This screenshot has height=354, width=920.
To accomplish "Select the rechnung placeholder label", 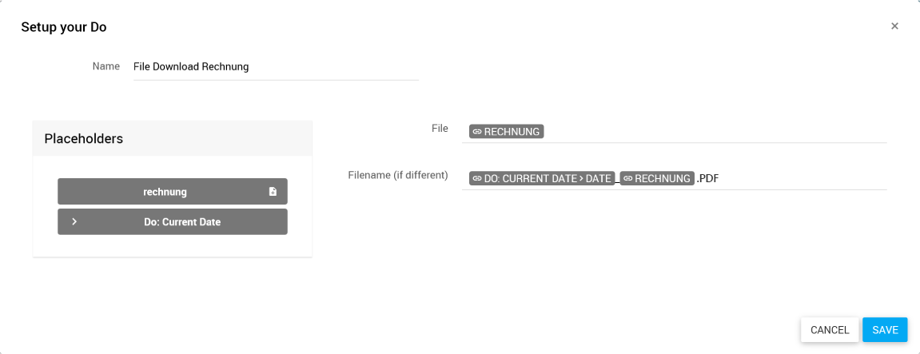I will coord(165,192).
